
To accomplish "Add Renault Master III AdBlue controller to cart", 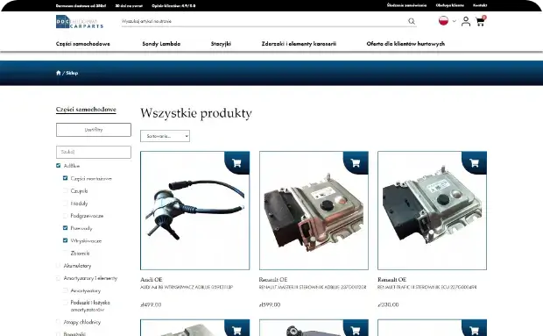I will 356,163.
